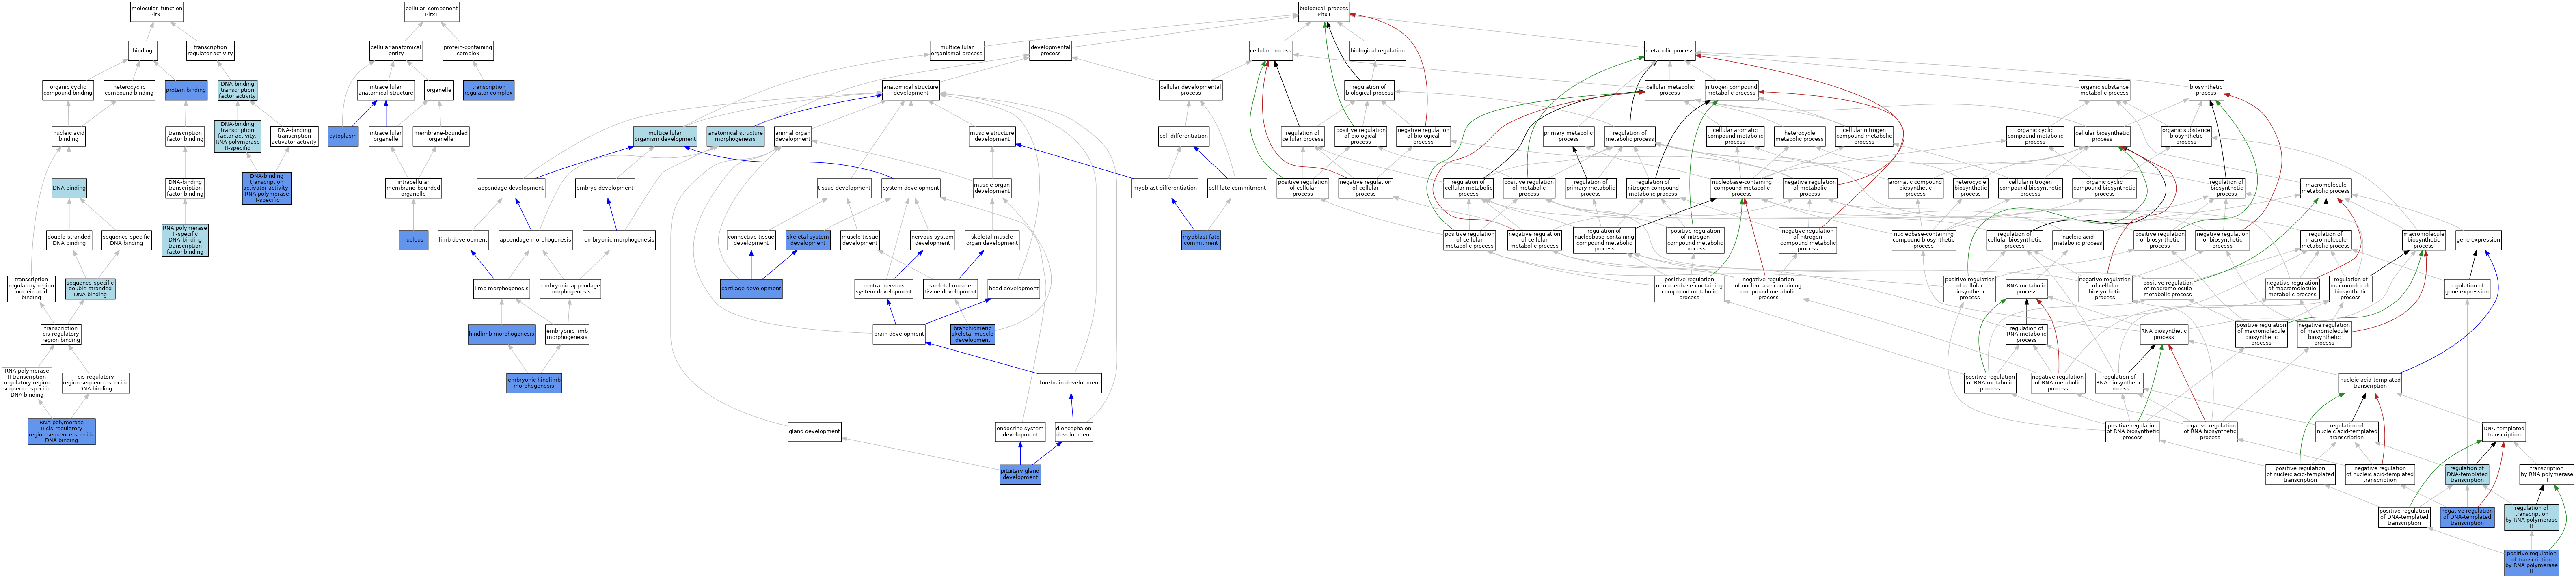Select the 'diencephalon development' node
The height and width of the screenshot is (578, 2576).
coord(1074,432)
